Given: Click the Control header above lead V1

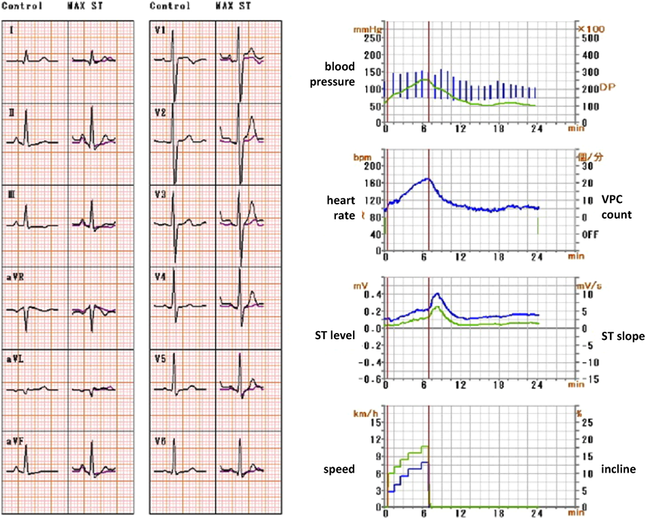Looking at the screenshot, I should [170, 6].
